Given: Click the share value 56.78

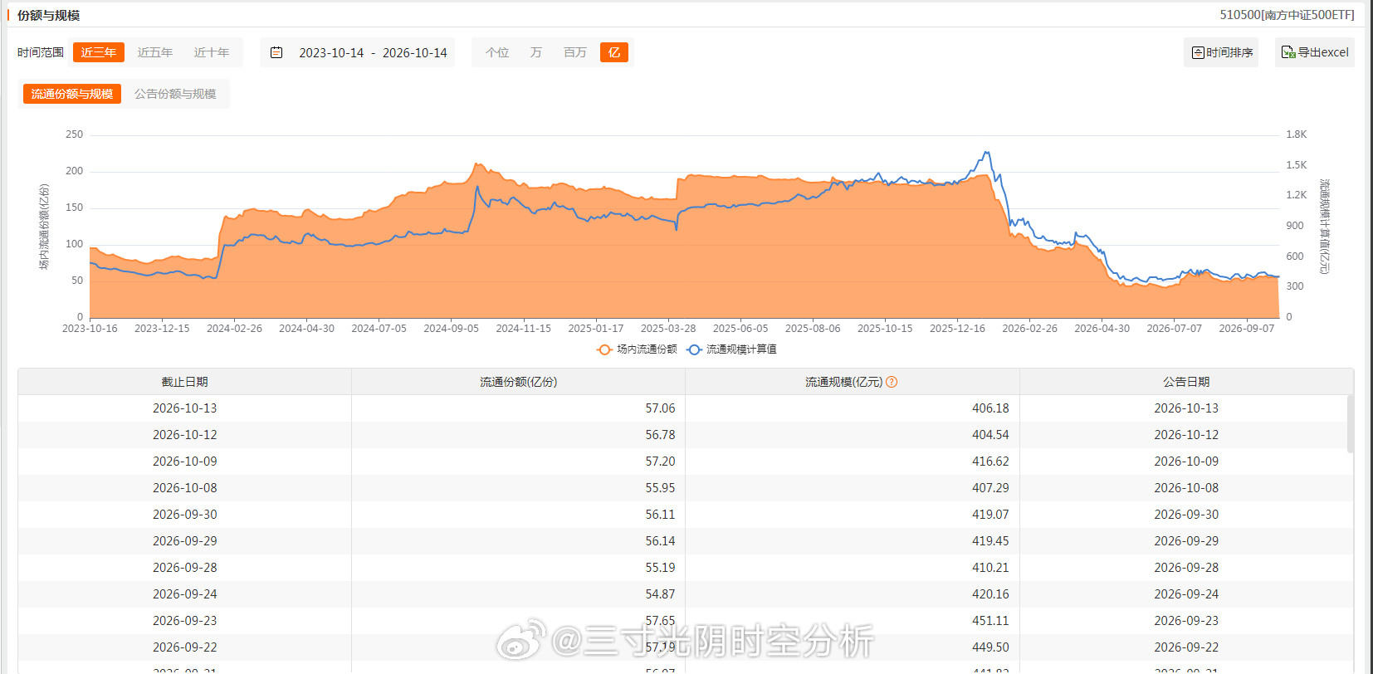Looking at the screenshot, I should (660, 435).
